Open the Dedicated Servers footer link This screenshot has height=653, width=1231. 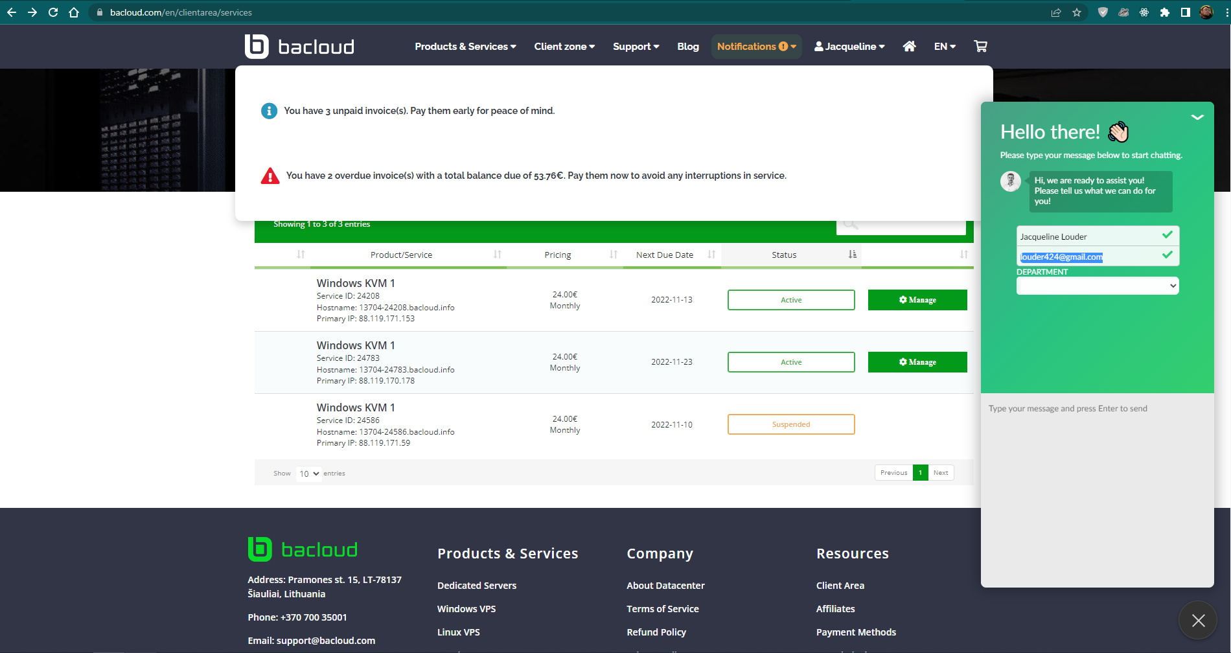pyautogui.click(x=477, y=586)
